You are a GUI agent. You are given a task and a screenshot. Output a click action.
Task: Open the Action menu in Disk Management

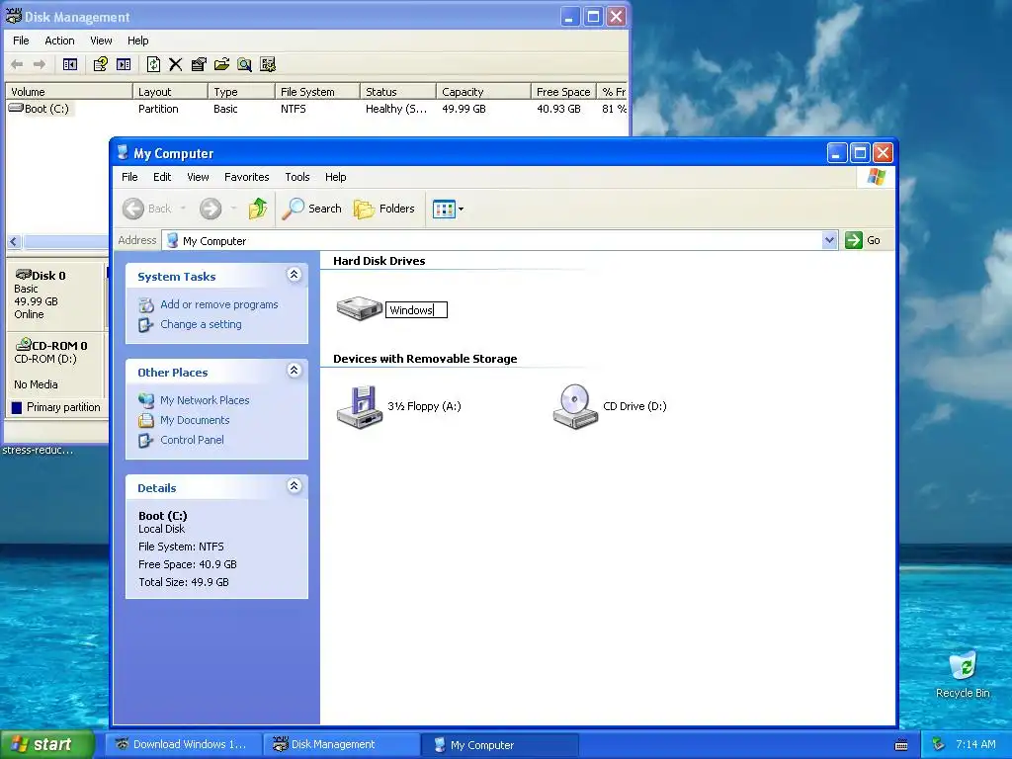pyautogui.click(x=59, y=41)
